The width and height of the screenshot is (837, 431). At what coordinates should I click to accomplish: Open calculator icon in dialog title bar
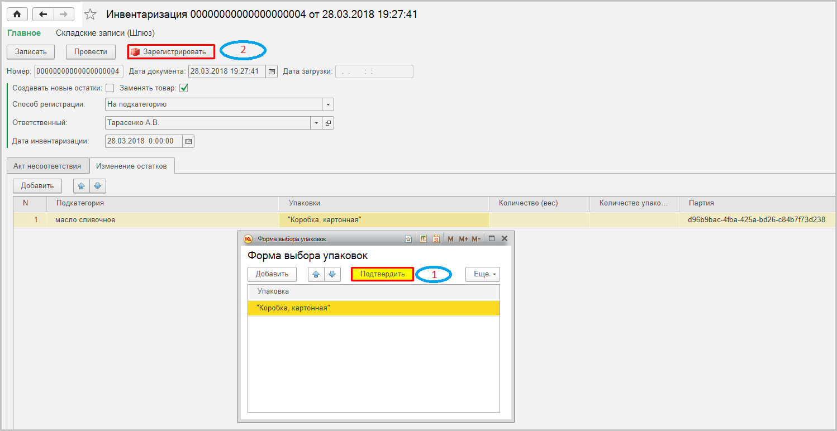pos(424,239)
